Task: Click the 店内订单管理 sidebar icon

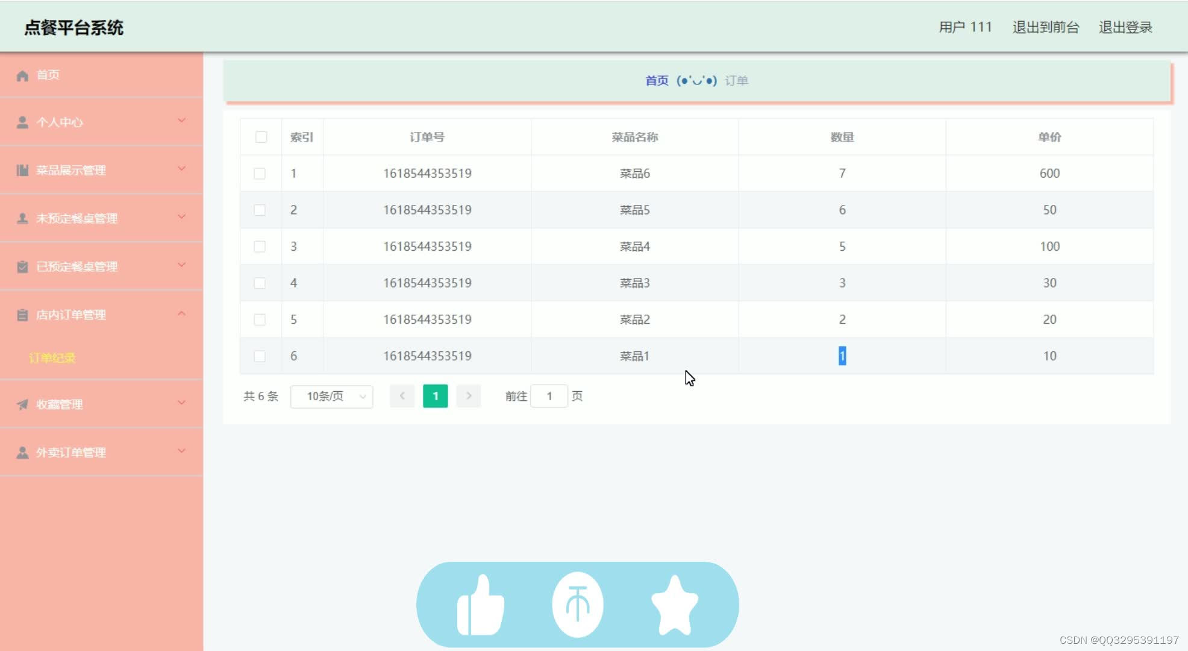Action: coord(22,315)
